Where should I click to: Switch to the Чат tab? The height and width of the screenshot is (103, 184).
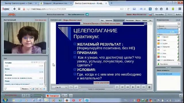102,20
